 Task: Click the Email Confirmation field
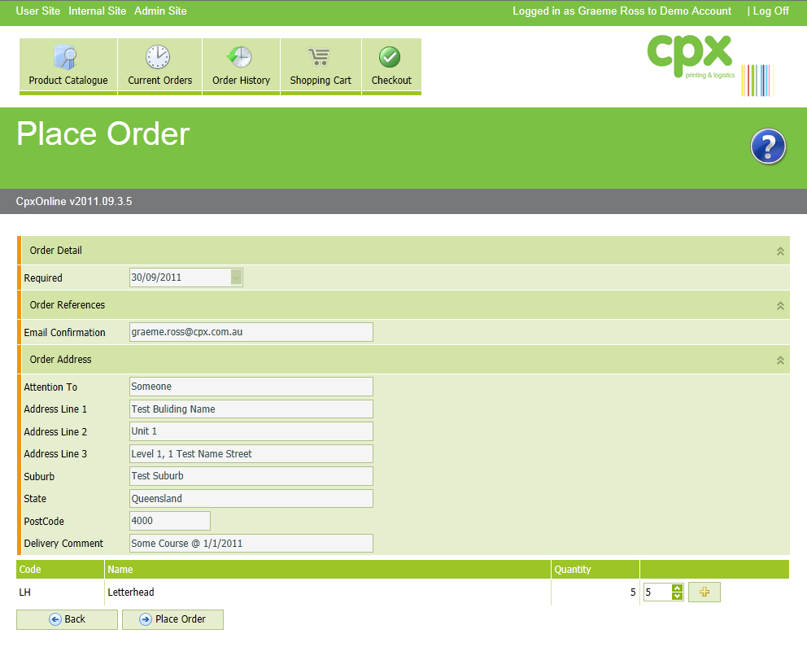click(x=251, y=332)
